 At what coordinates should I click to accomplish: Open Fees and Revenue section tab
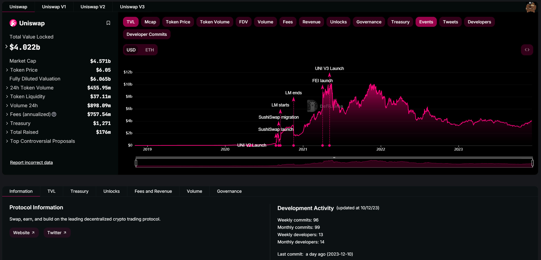[153, 191]
